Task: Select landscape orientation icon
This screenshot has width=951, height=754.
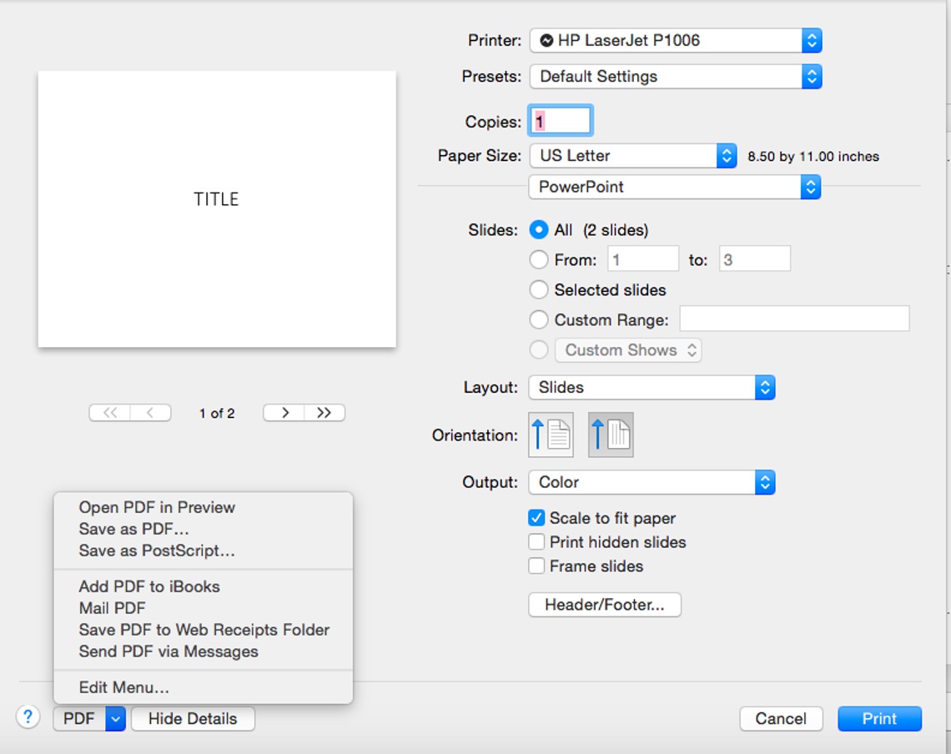Action: coord(611,435)
